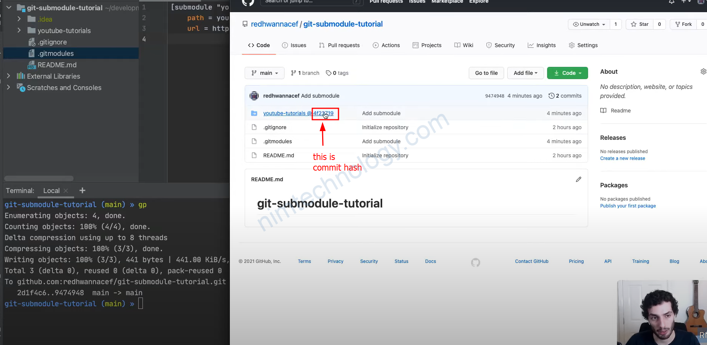Expand the youtube-tutorials folder in project tree
Screen dimensions: 707x345
[x=19, y=30]
